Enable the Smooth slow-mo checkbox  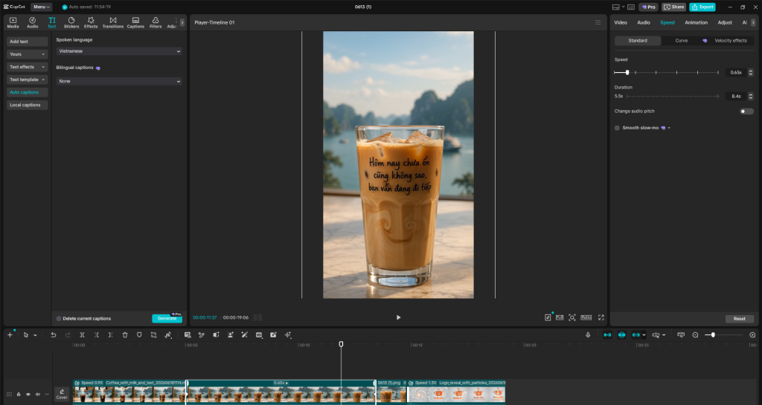pyautogui.click(x=617, y=128)
